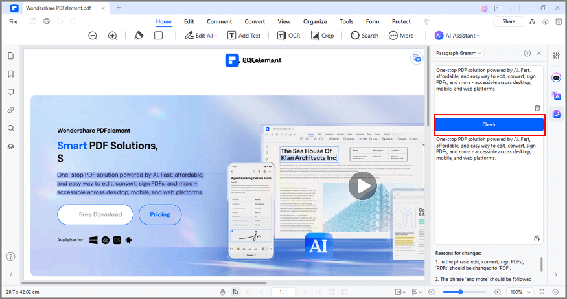Run the OCR tool
This screenshot has width=567, height=299.
288,36
